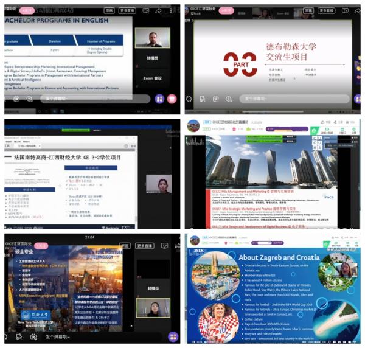Open streamer avatar in Zagreb stream page
Viewport: 365px width, 348px height.
(195, 240)
